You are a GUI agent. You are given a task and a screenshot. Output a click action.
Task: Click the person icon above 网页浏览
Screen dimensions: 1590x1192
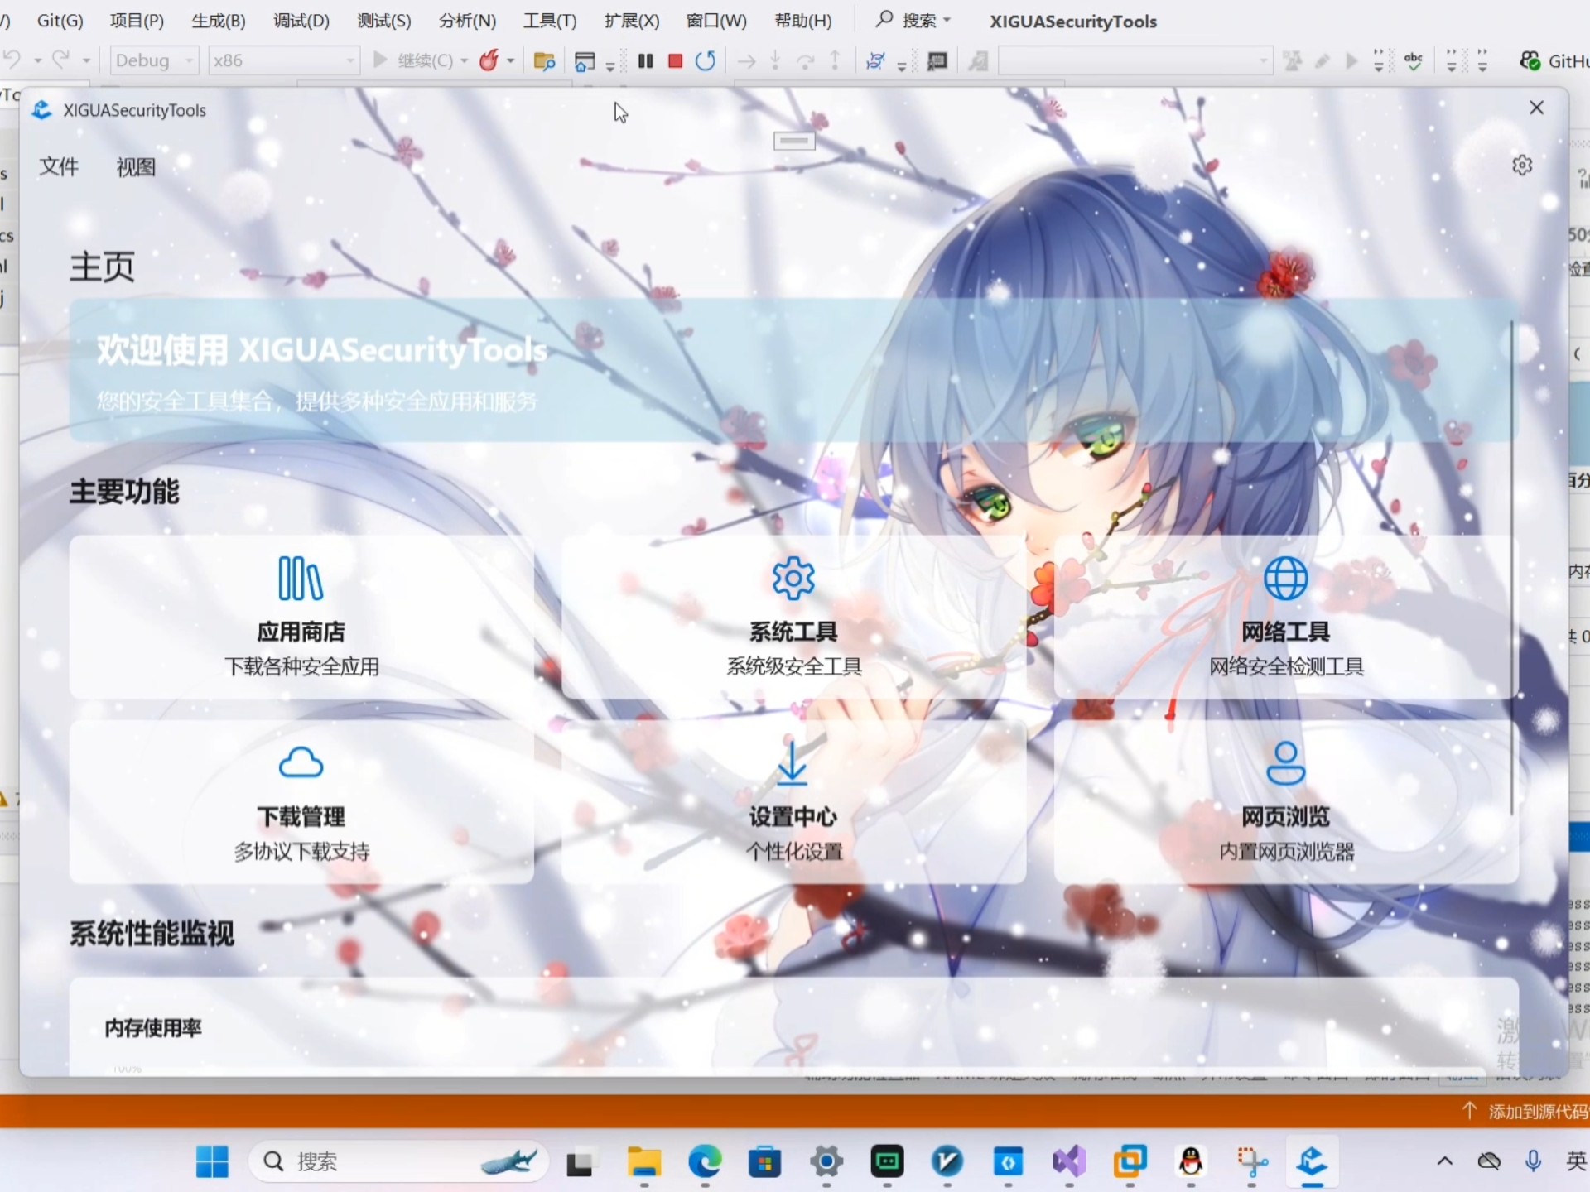1286,762
